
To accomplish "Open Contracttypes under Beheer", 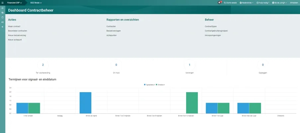I will 211,26.
